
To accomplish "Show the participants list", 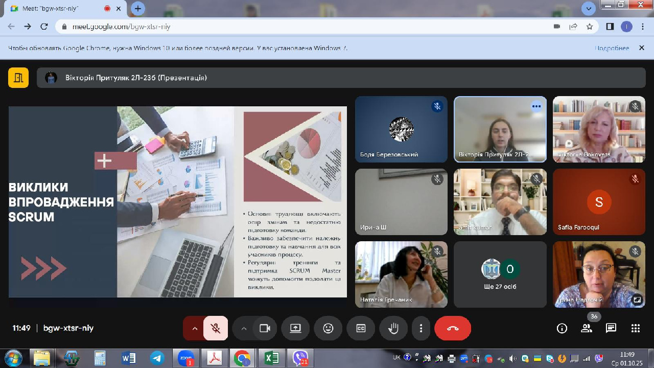I will coord(587,328).
